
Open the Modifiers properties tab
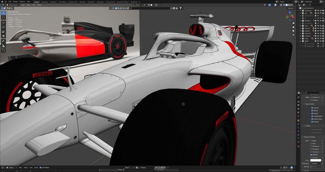298,124
